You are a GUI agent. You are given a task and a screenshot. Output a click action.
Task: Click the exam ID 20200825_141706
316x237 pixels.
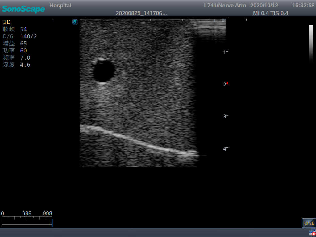pos(142,13)
